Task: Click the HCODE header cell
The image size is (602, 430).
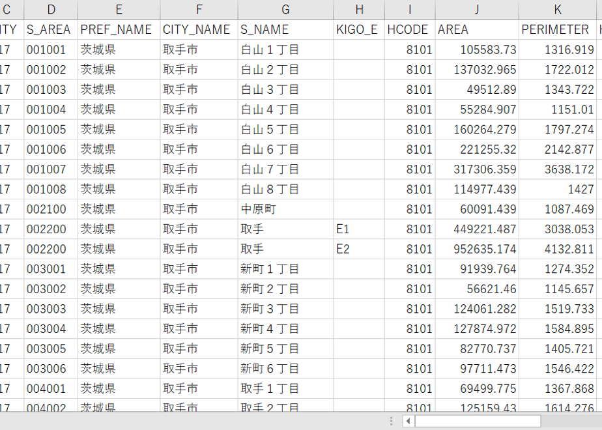Action: 410,29
